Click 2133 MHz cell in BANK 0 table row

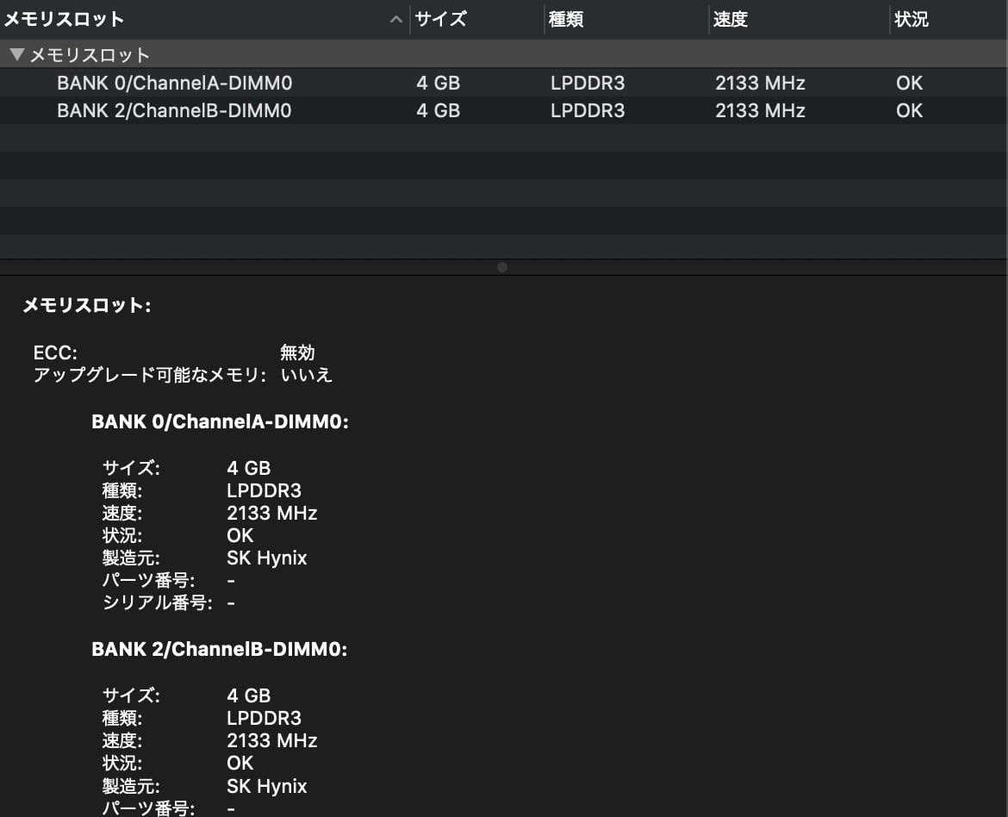pyautogui.click(x=760, y=84)
